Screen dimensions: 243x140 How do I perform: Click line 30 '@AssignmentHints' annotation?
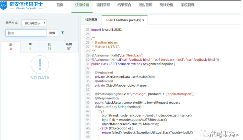155,60
